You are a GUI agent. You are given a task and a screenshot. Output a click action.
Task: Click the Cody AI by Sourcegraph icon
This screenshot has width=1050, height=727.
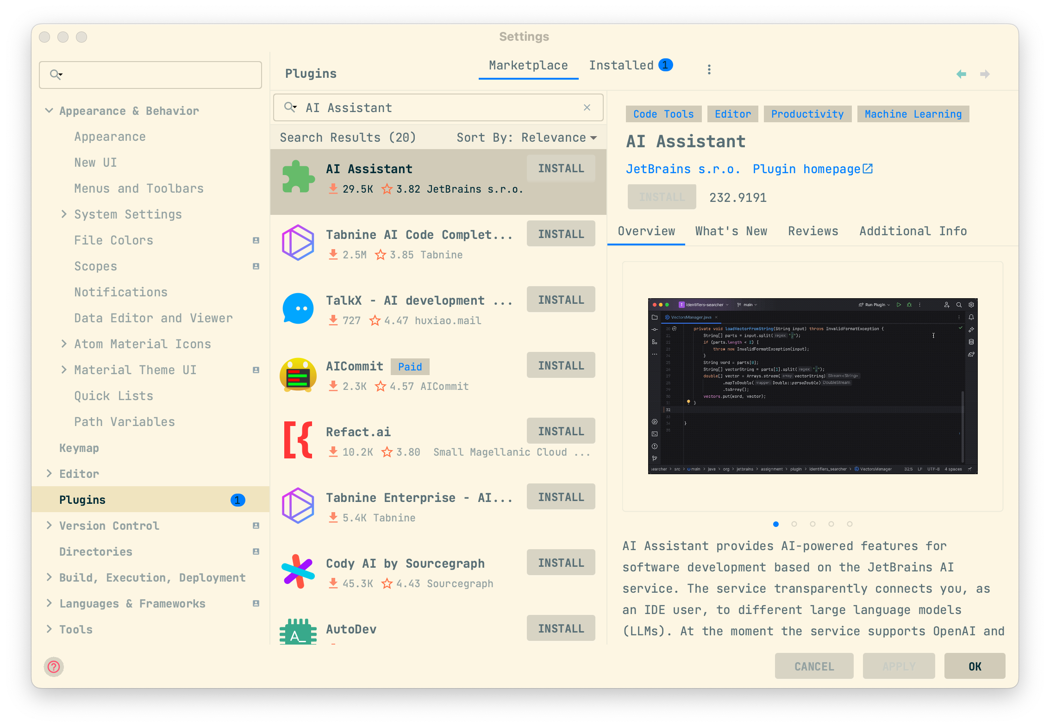tap(298, 572)
